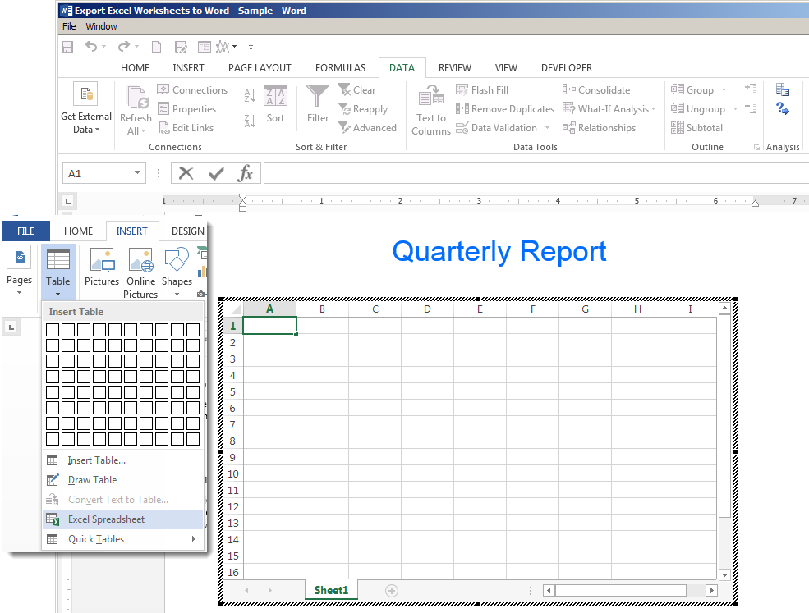Image resolution: width=809 pixels, height=613 pixels.
Task: Click the Insert Function (fx) button
Action: click(246, 173)
